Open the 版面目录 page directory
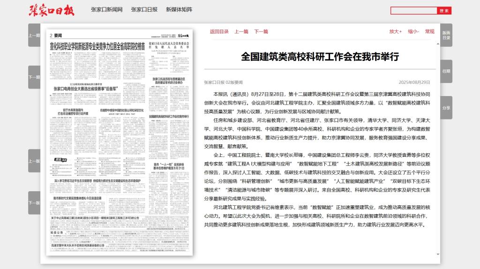480x269 pixels. coord(446,35)
